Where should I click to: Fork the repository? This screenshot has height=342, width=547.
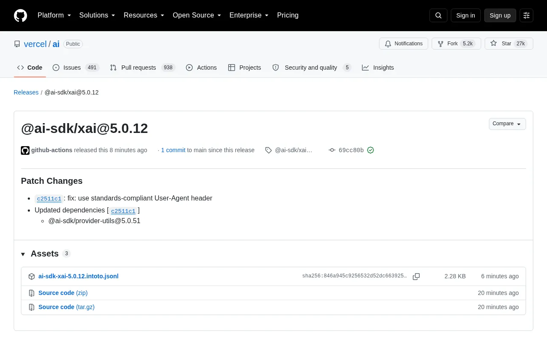456,44
